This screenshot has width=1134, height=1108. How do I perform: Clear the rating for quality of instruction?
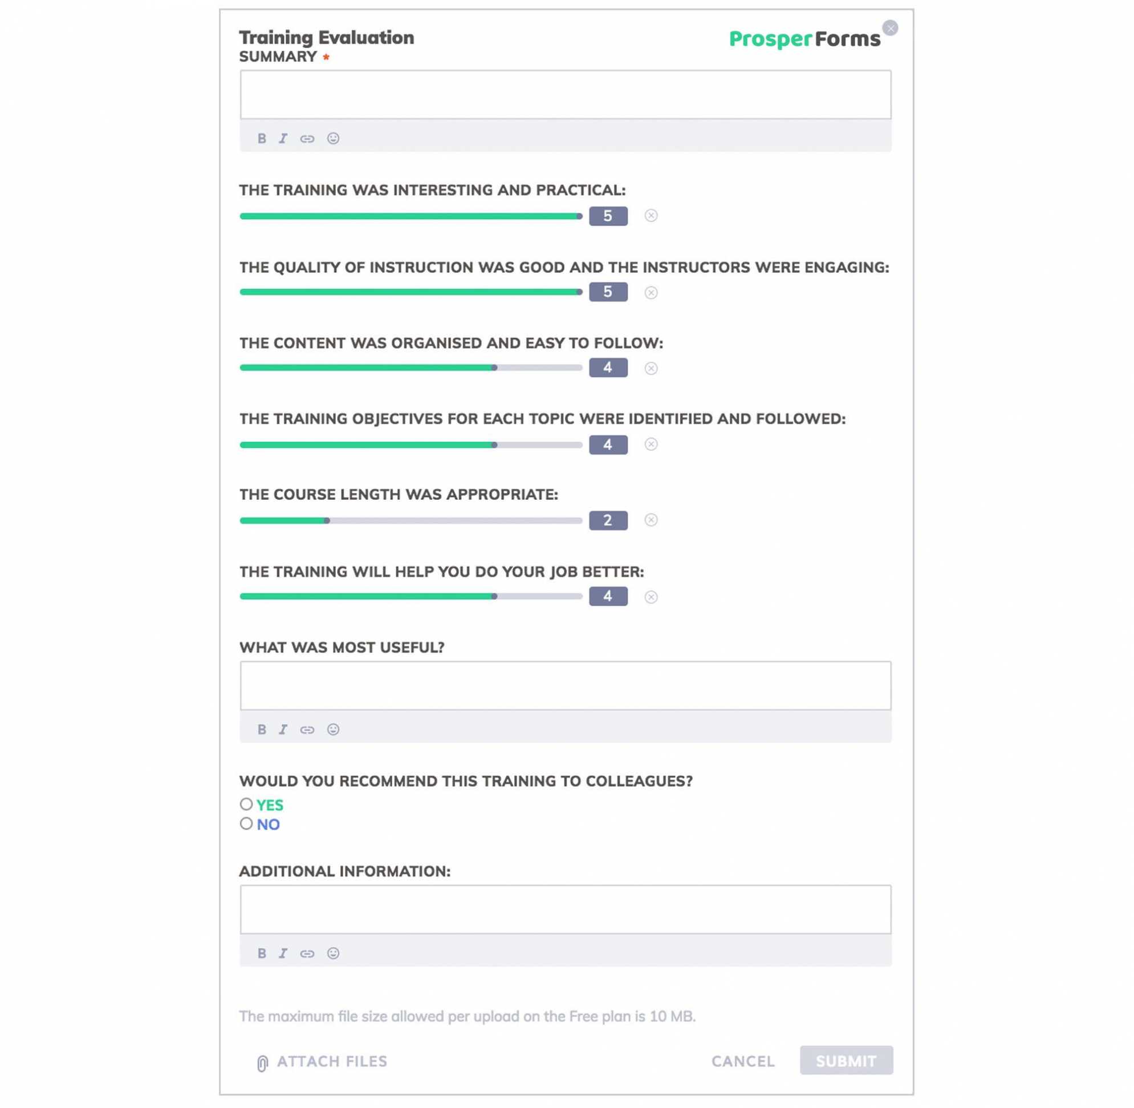point(652,292)
